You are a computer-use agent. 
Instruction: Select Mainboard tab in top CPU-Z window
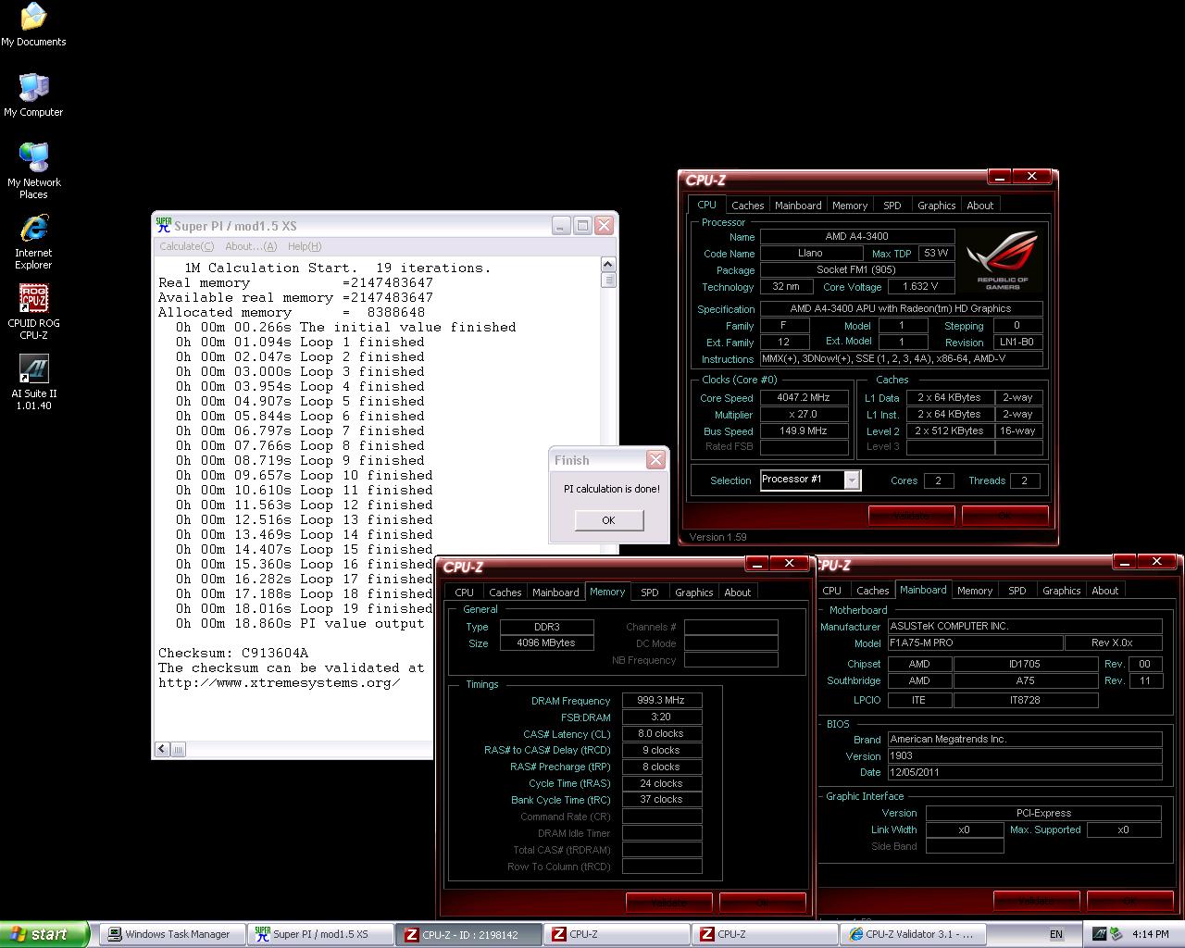[x=798, y=206]
